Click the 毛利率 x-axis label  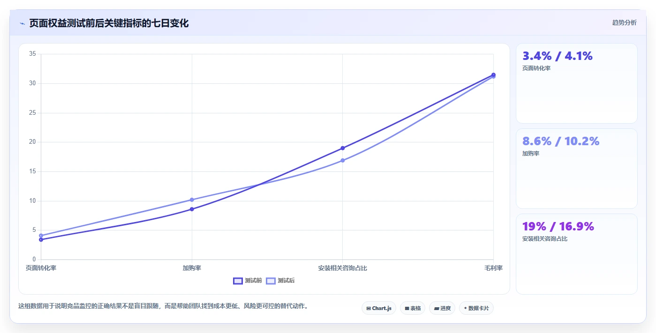click(493, 268)
